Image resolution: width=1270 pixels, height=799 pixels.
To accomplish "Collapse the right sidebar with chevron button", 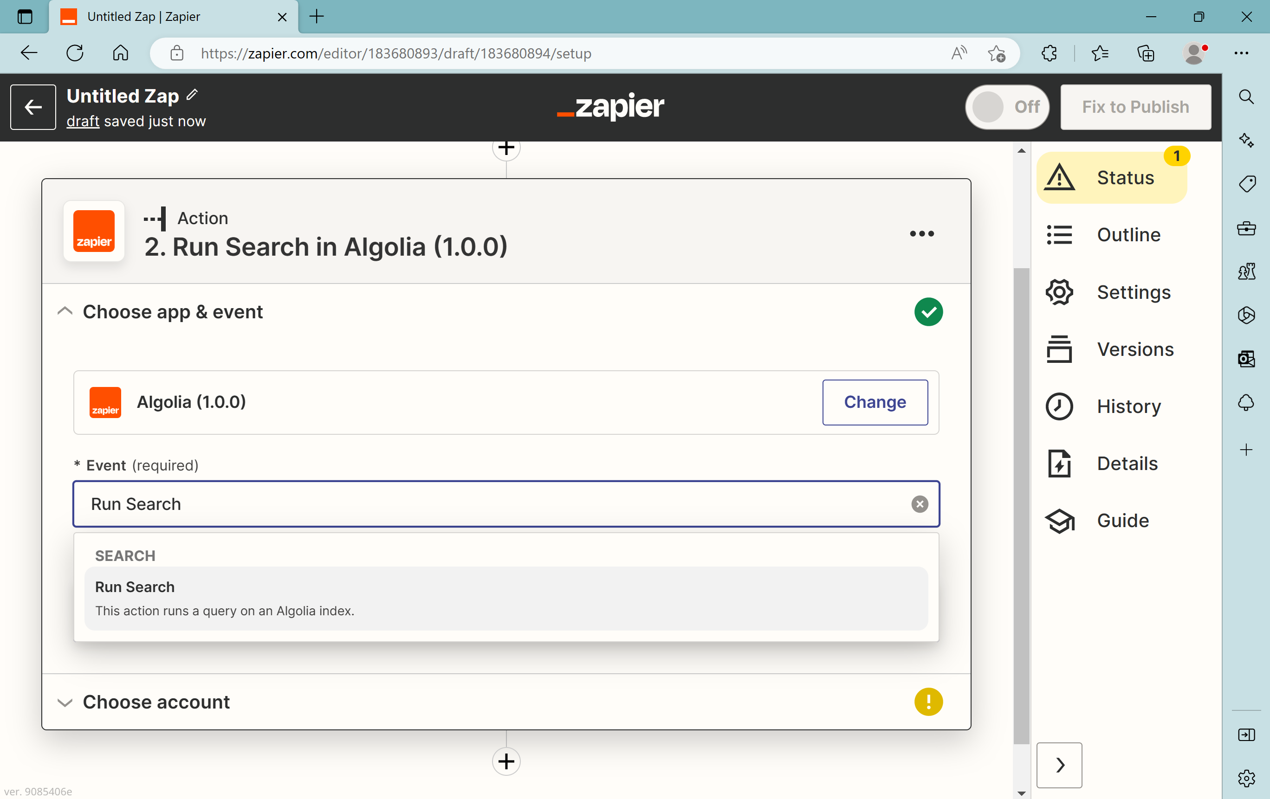I will [1059, 765].
